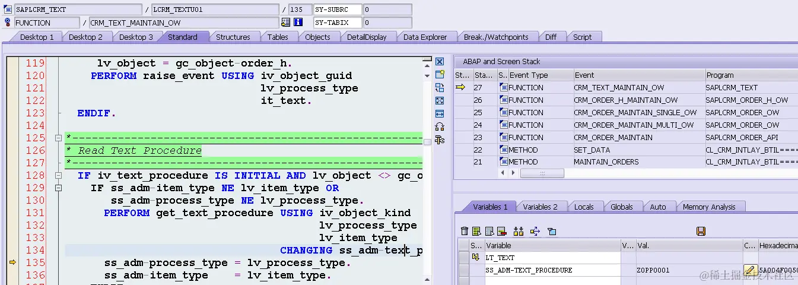Click the third list icon in the Variables toolbar
The width and height of the screenshot is (798, 285).
click(489, 231)
